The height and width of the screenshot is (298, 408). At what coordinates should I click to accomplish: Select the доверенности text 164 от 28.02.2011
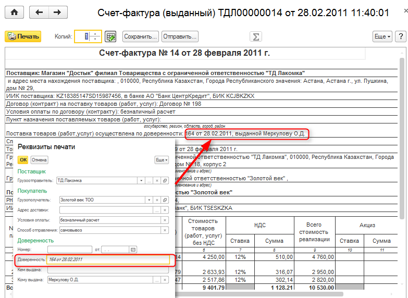pyautogui.click(x=245, y=133)
